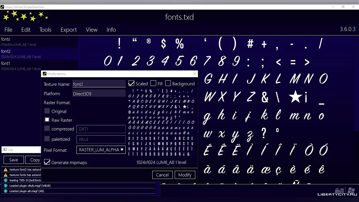Click the Texture Name input field
Viewport: 359px width, 202px height.
pos(99,84)
